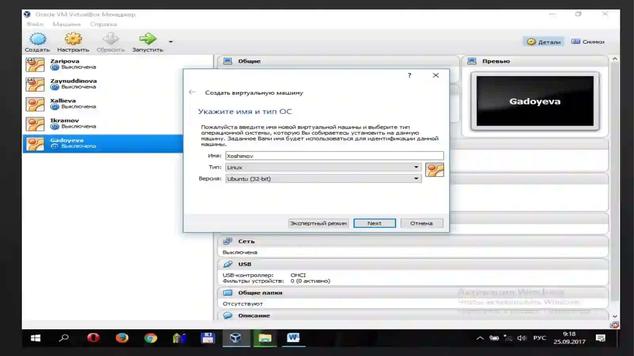Click Xallieva's OS icon
The width and height of the screenshot is (634, 356).
[35, 104]
